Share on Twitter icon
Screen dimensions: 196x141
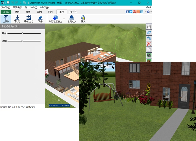(x=131, y=12)
